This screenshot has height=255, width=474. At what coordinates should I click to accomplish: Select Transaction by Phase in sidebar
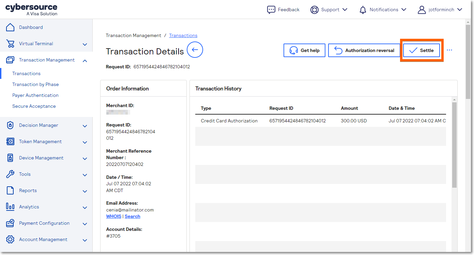[35, 84]
